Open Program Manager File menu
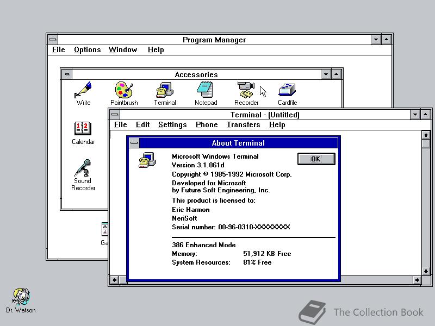The image size is (435, 326). pyautogui.click(x=59, y=50)
